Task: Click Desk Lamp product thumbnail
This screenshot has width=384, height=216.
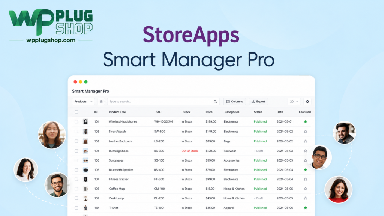Action: (x=85, y=198)
